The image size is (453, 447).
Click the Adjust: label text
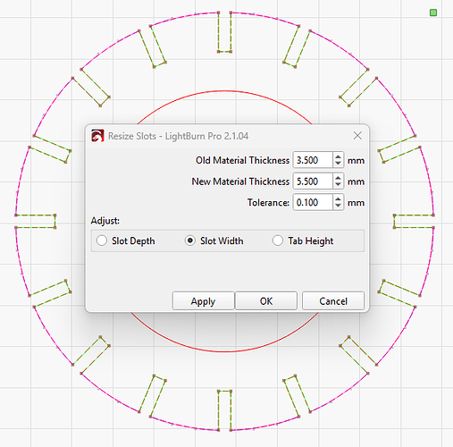(105, 221)
